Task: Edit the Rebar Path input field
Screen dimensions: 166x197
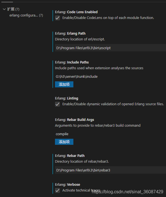Action: 110,170
